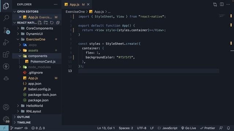
Task: Open the Copilot chat icon in activity bar
Action: tap(6, 78)
